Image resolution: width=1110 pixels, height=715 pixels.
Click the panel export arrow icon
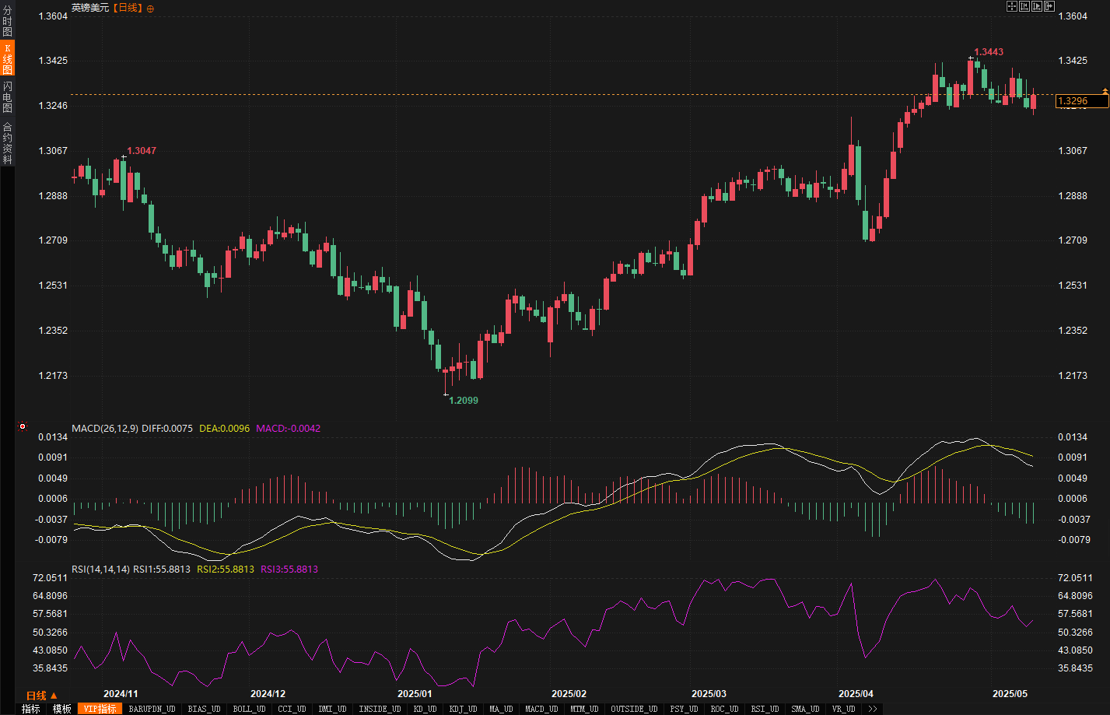pos(1049,6)
